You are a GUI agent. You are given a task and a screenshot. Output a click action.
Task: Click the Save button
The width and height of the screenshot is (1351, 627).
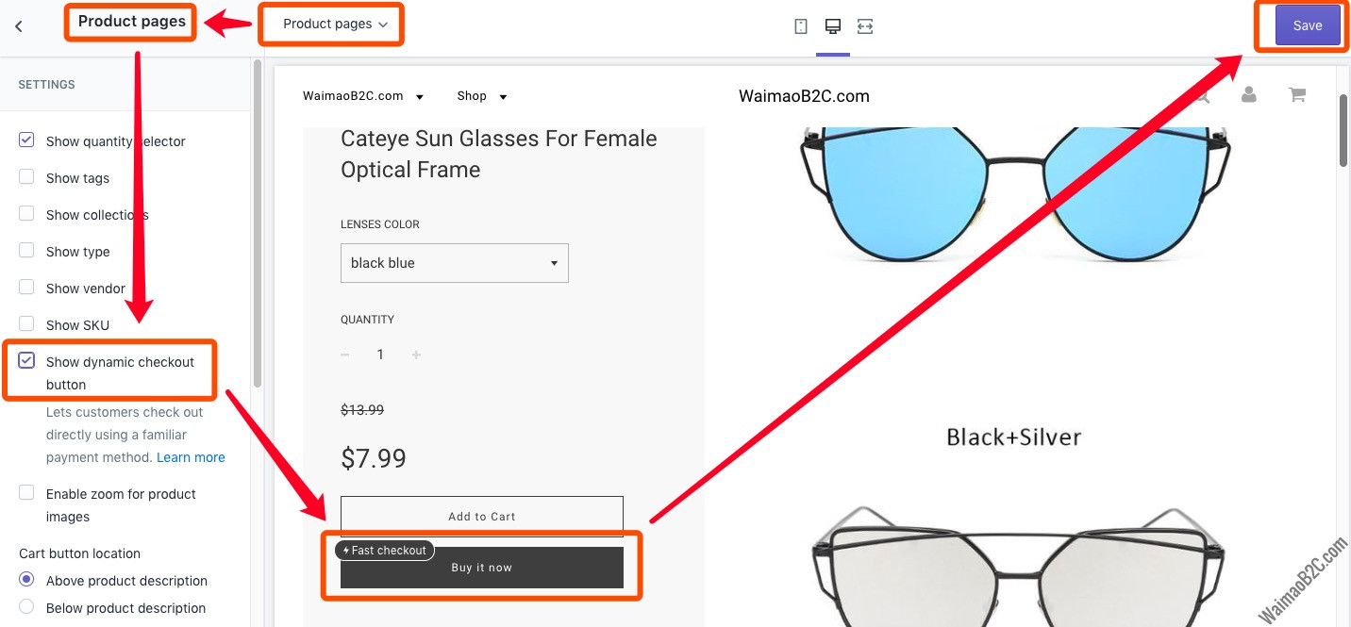coord(1308,25)
